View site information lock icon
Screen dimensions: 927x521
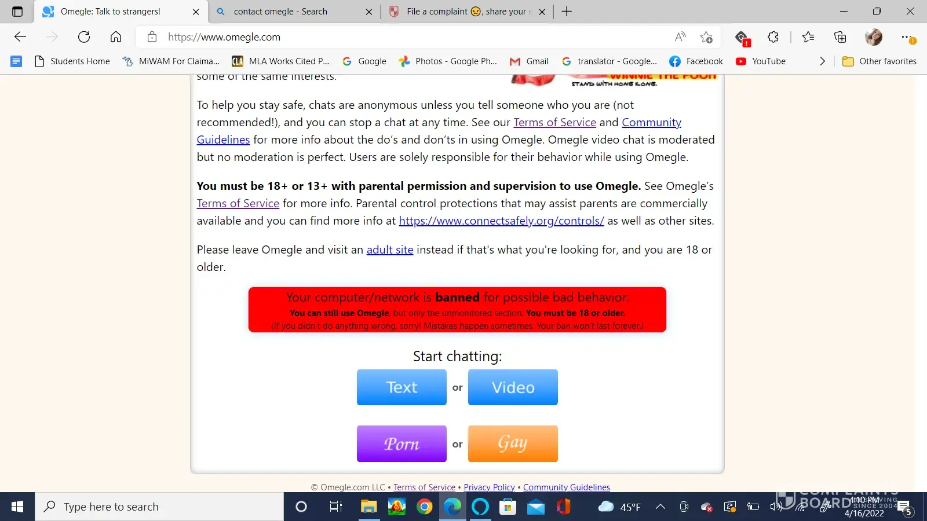point(152,37)
